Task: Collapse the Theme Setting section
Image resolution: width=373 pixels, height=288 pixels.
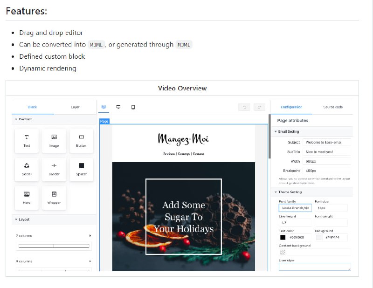Action: coord(276,192)
